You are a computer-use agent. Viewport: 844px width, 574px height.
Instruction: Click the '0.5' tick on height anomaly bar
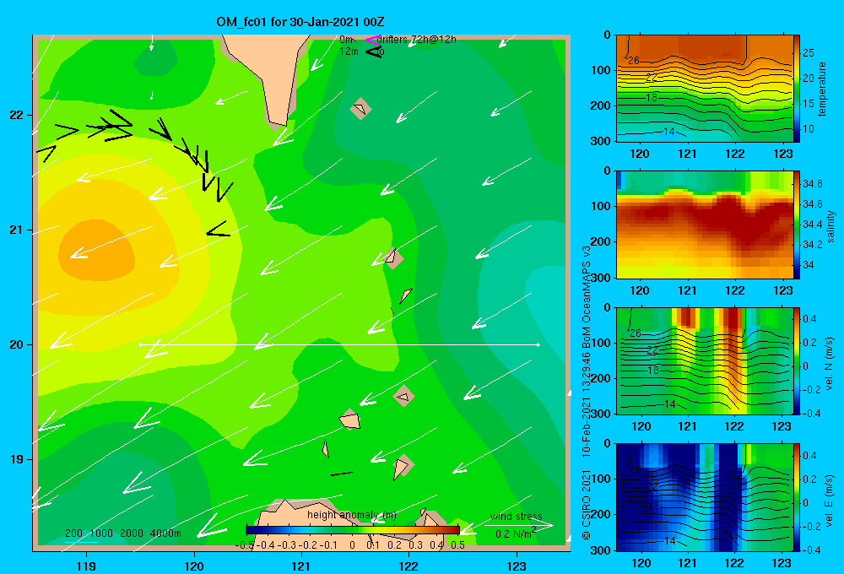pyautogui.click(x=458, y=544)
